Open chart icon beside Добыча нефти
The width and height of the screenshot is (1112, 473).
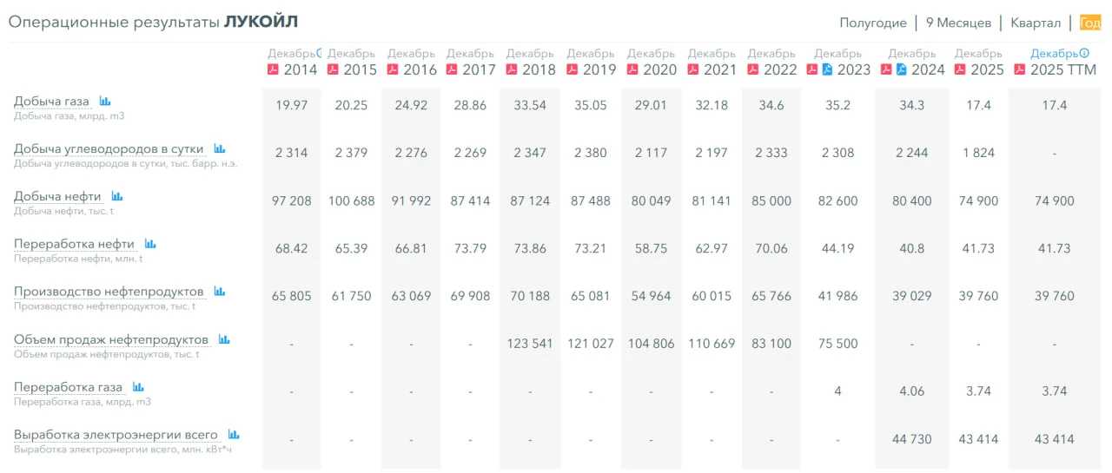coord(117,196)
